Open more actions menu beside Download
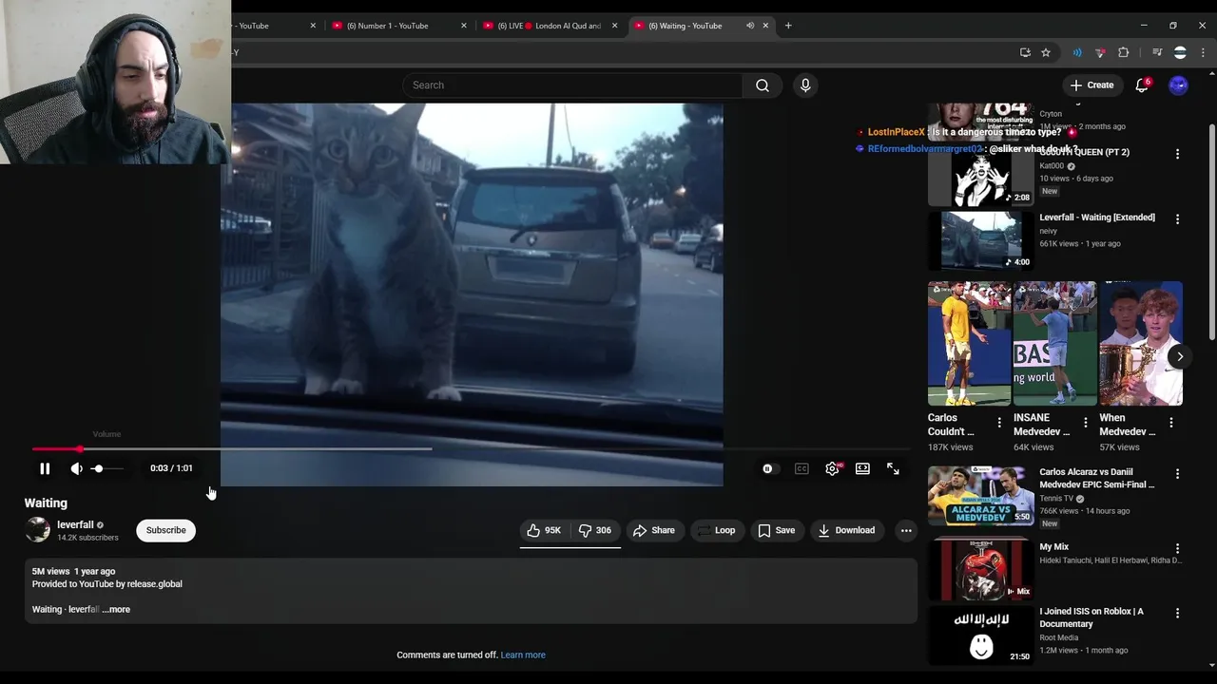Image resolution: width=1217 pixels, height=684 pixels. 906,530
